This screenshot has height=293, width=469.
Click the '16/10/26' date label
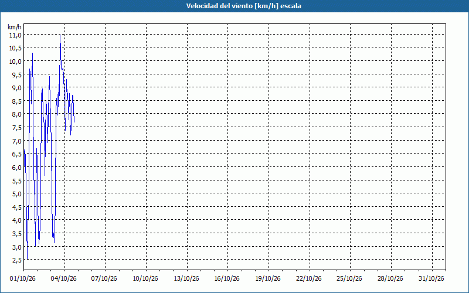tap(227, 279)
